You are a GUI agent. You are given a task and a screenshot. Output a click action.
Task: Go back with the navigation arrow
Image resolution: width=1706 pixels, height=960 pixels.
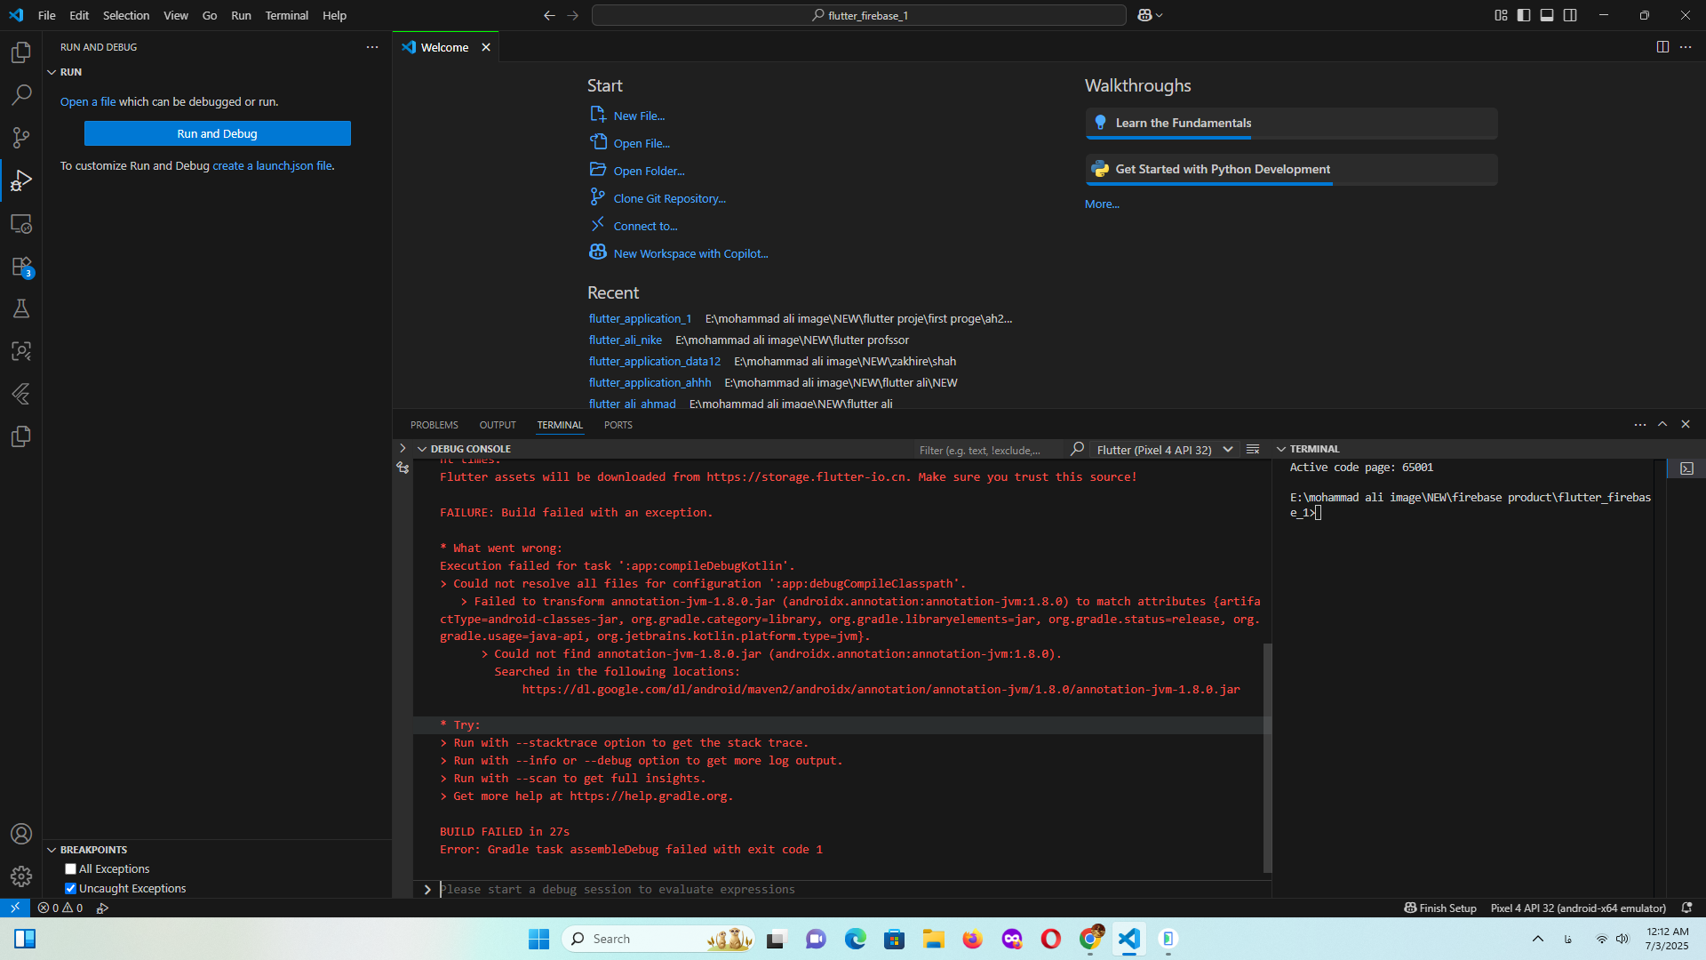pyautogui.click(x=549, y=15)
